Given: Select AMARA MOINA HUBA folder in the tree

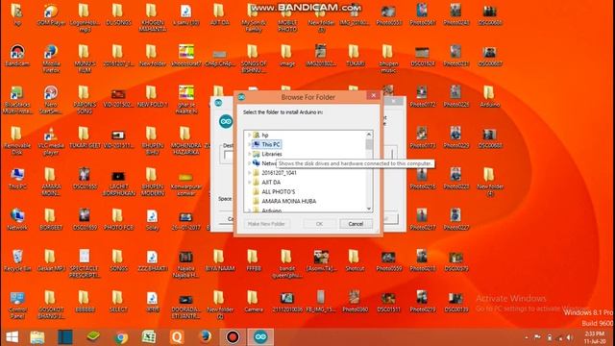Looking at the screenshot, I should tap(284, 201).
